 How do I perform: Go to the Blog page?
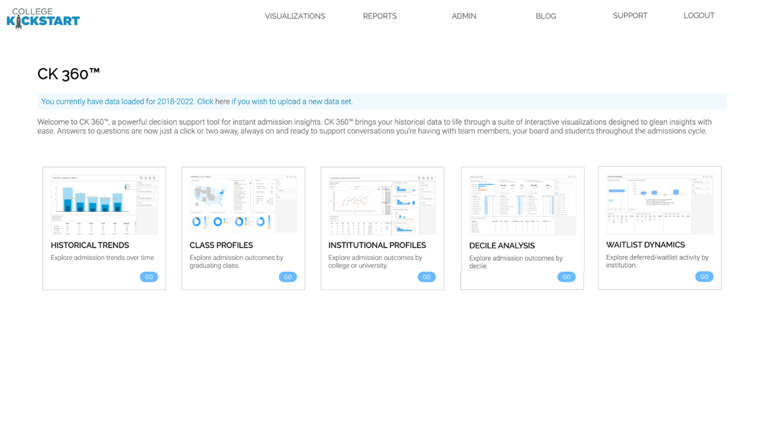pyautogui.click(x=546, y=16)
